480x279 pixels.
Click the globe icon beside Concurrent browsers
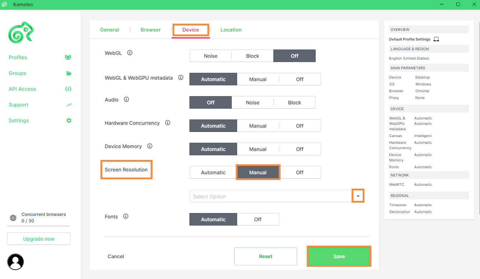click(x=13, y=218)
